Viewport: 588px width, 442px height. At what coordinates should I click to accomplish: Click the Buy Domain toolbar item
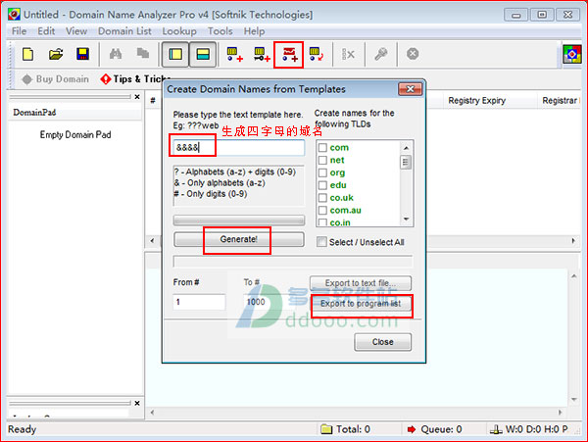(x=56, y=79)
